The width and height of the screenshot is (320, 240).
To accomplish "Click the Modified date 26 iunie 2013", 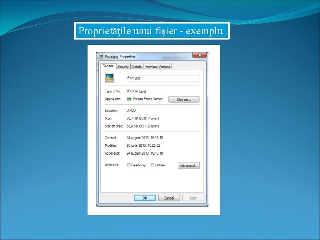I will 143,145.
